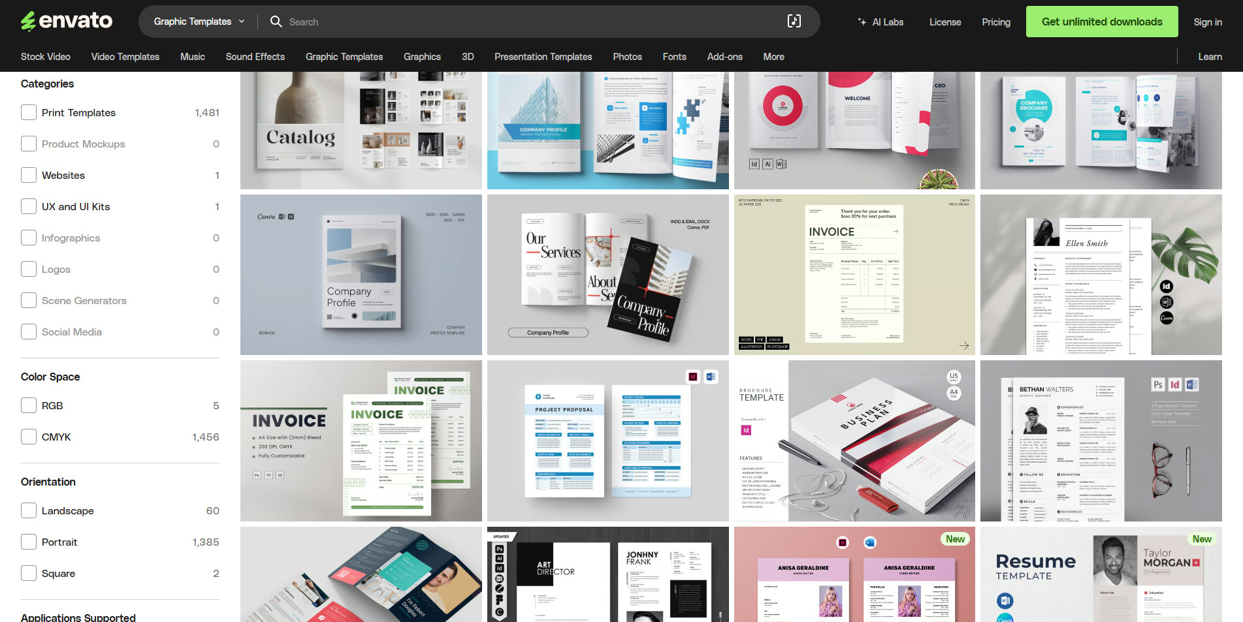Check the Social Media category

[x=29, y=332]
